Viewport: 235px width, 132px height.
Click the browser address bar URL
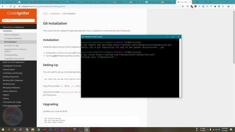coord(43,7)
